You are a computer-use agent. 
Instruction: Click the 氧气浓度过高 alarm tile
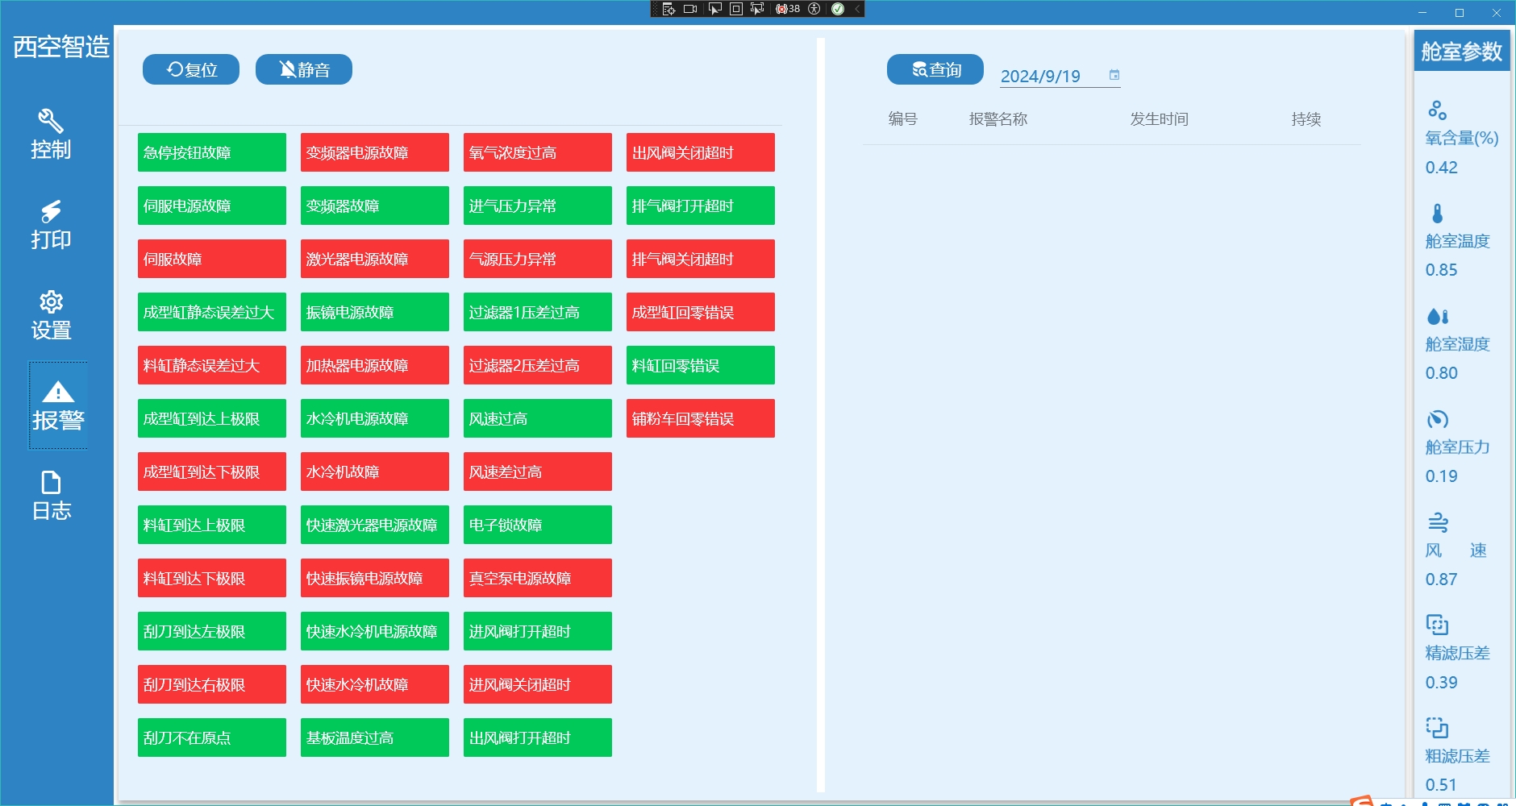[538, 152]
